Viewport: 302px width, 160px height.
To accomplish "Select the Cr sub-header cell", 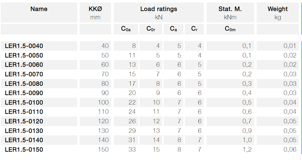I will coord(194,29).
